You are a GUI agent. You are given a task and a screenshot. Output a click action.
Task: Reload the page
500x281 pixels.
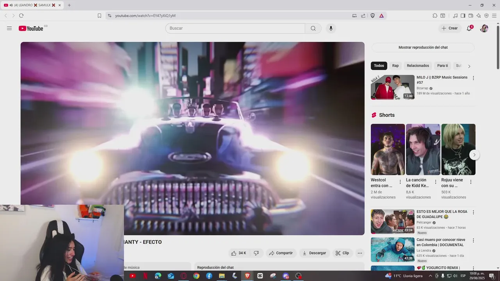[x=21, y=16]
